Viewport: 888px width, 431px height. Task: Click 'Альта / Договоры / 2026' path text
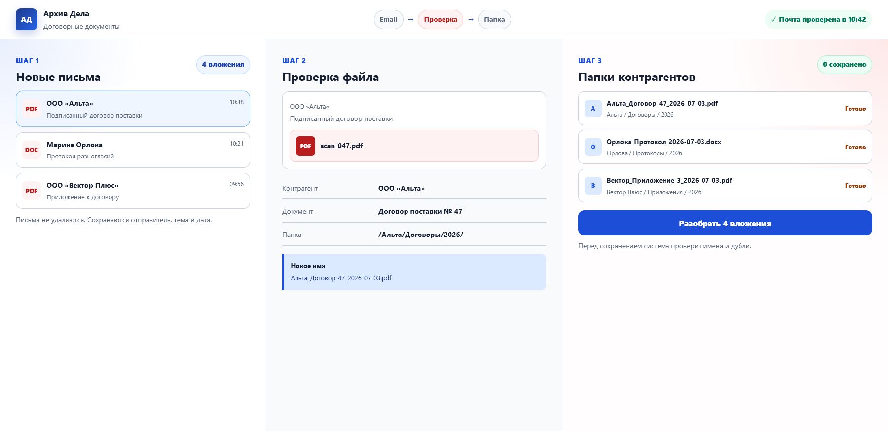click(640, 115)
